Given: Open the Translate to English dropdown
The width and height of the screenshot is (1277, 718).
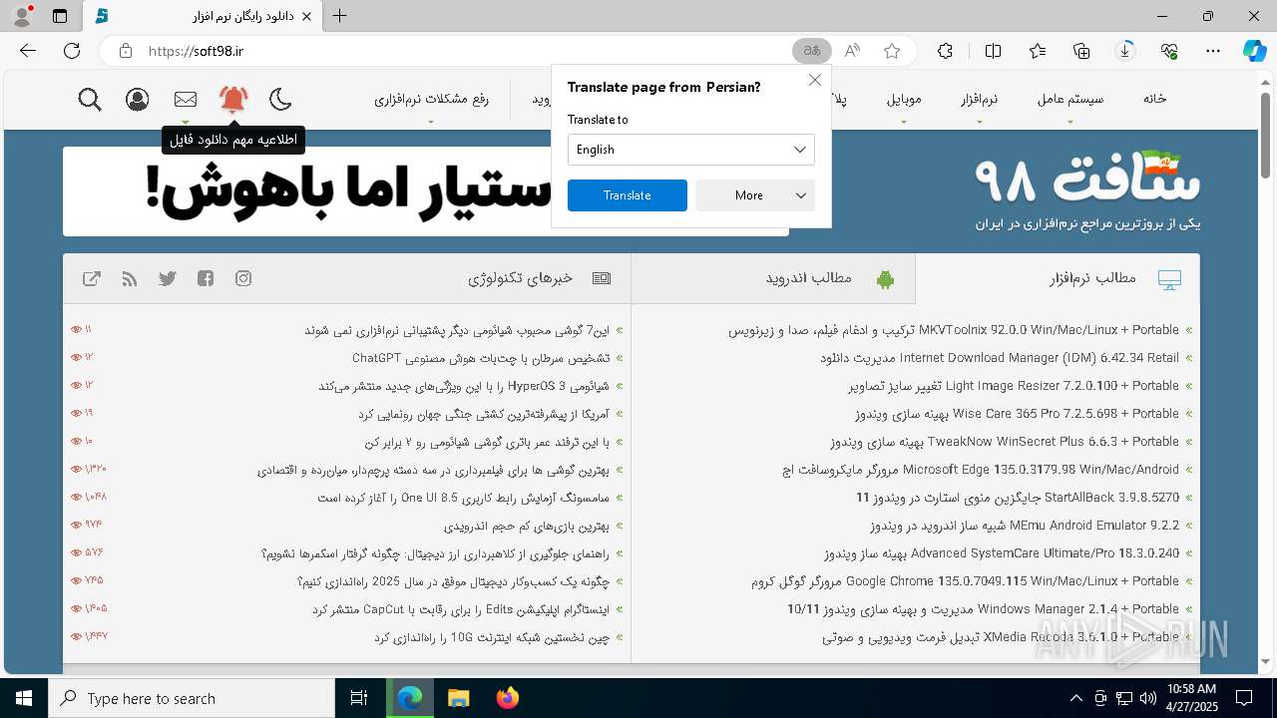Looking at the screenshot, I should [691, 150].
